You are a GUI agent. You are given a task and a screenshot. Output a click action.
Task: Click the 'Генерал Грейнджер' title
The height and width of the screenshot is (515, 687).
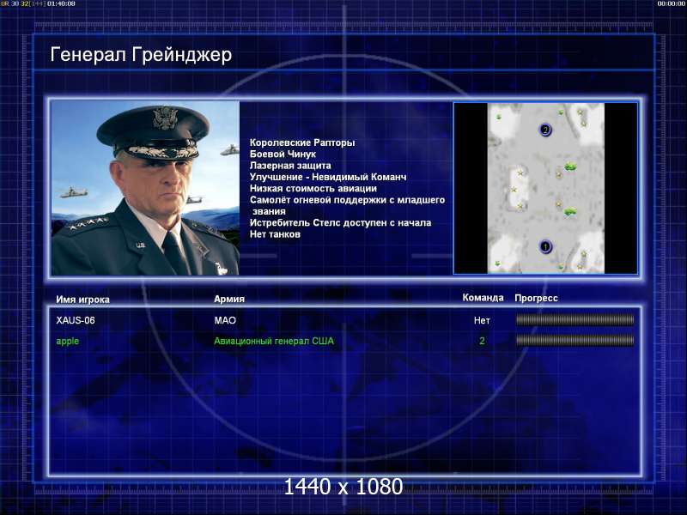141,55
